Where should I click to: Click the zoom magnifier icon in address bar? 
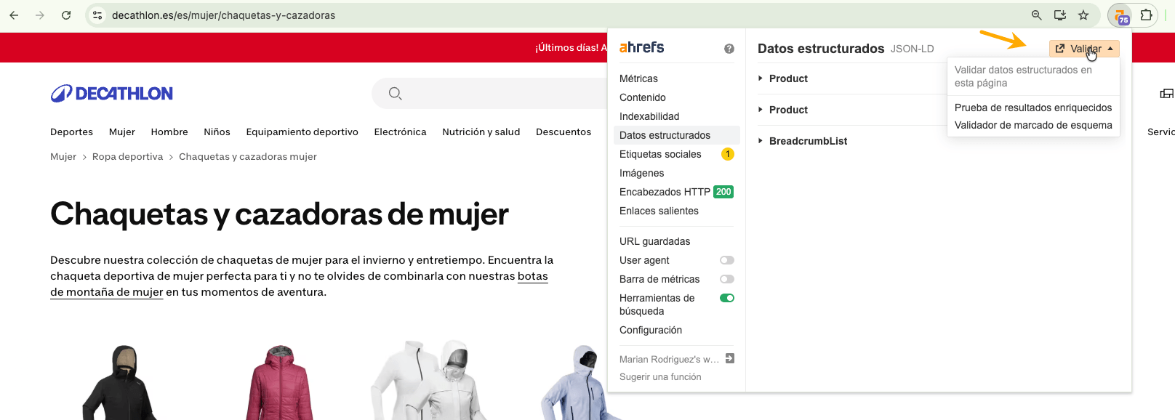point(1037,15)
